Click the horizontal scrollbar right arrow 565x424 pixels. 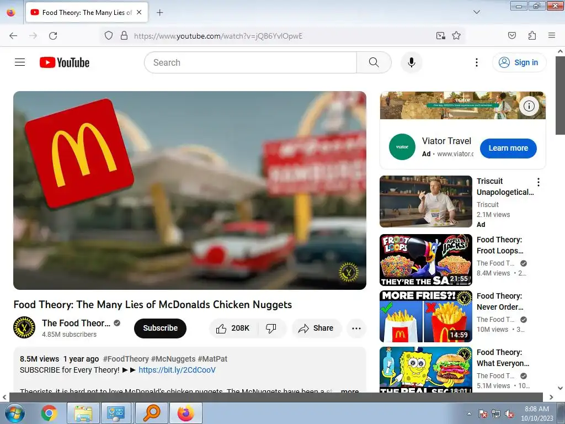click(x=551, y=397)
